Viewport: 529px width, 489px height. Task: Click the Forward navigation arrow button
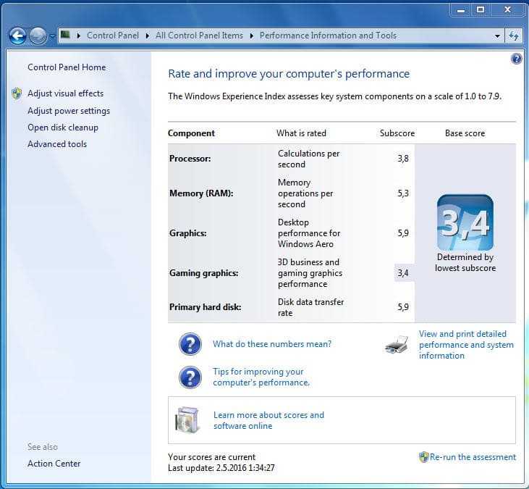tap(38, 35)
